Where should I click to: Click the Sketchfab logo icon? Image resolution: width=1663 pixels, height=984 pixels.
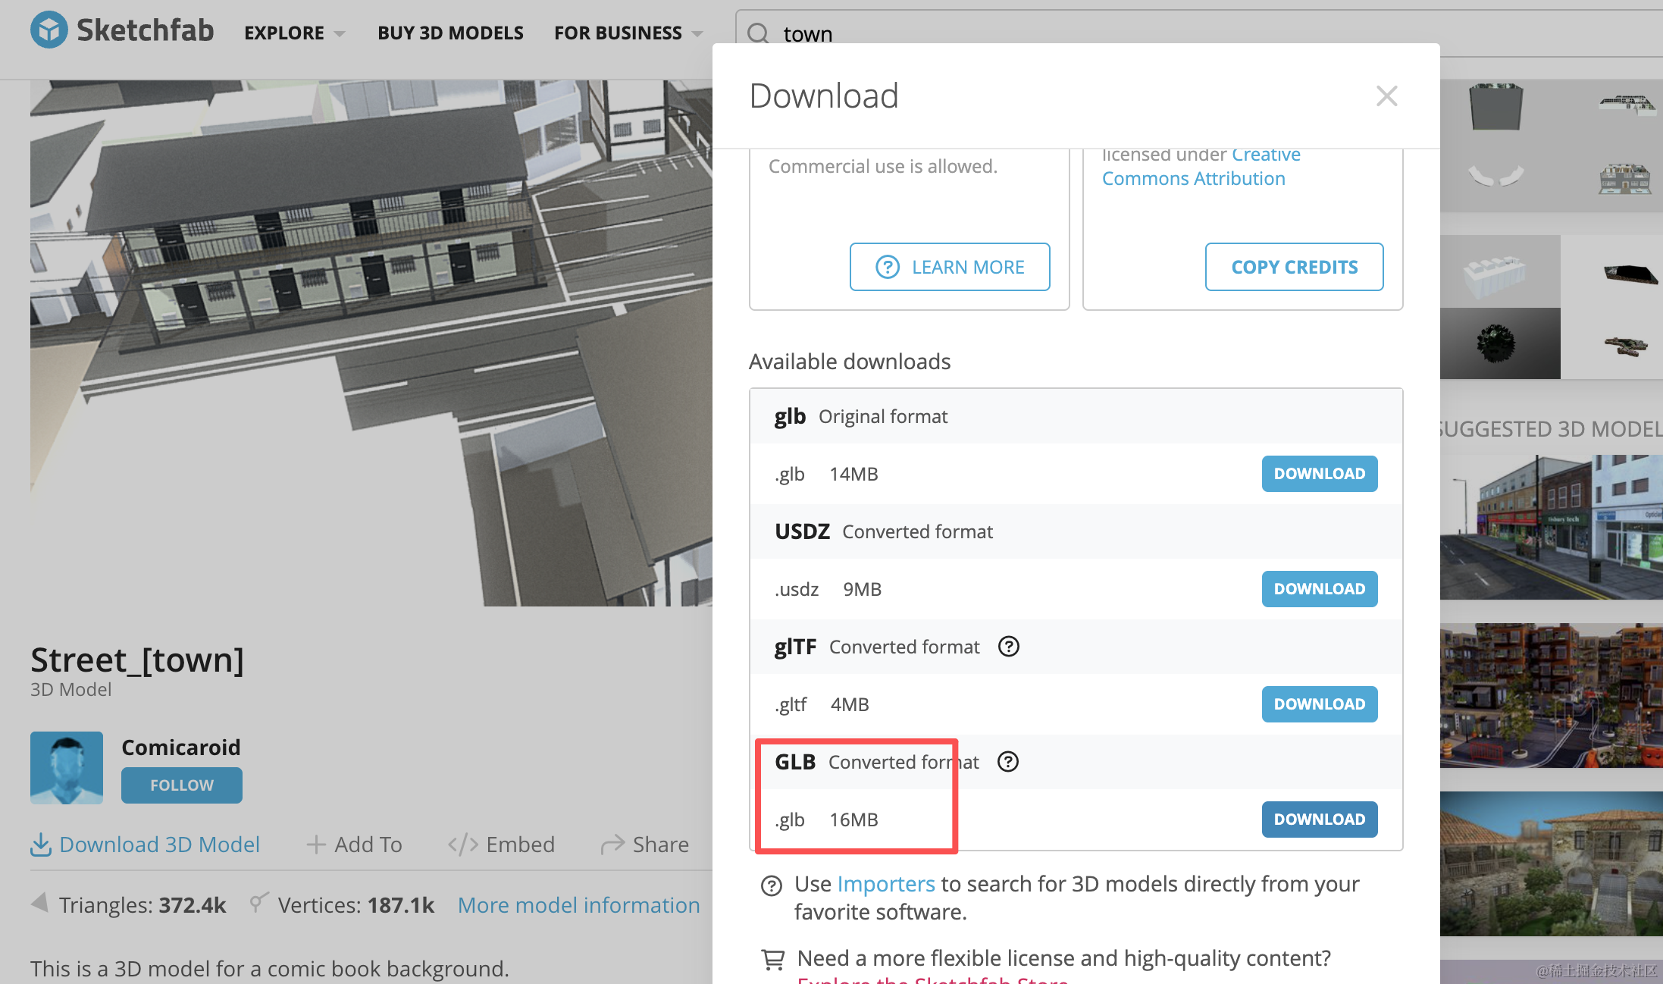coord(49,30)
